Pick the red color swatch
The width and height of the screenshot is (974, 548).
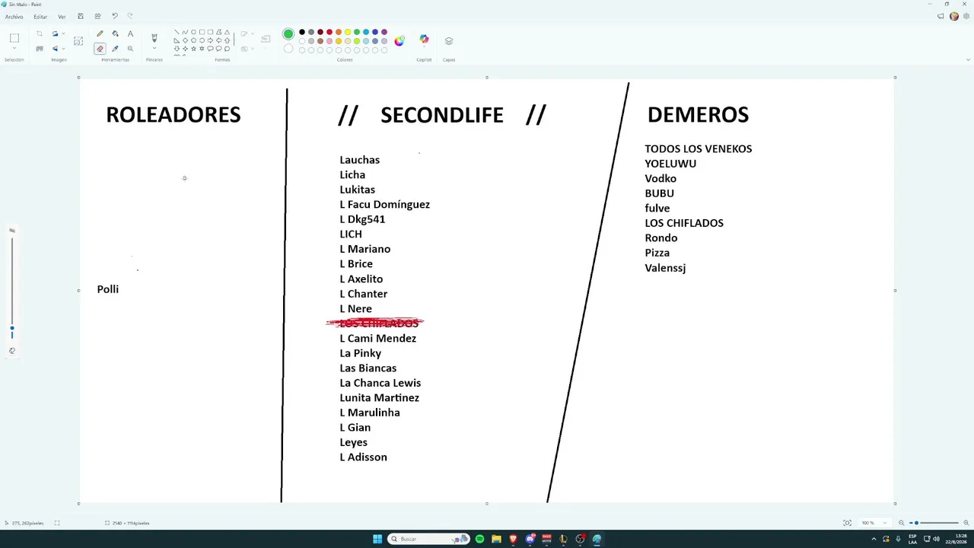(329, 32)
